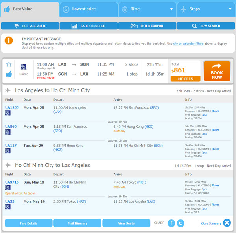Click free baggage 1pcs for UA869
This screenshot has height=234, width=236.
205,134
